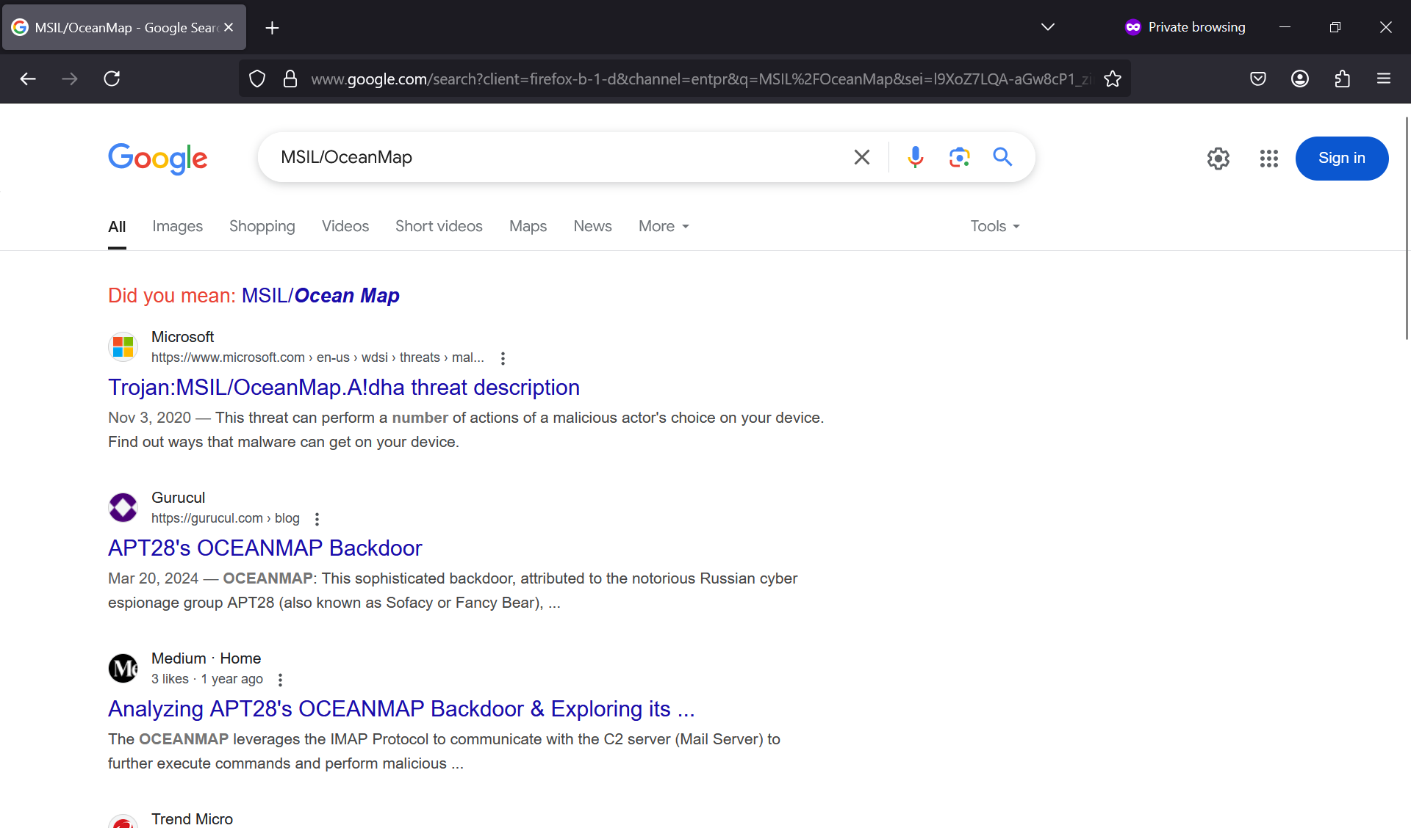This screenshot has height=828, width=1411.
Task: Switch to the Images tab
Action: [177, 226]
